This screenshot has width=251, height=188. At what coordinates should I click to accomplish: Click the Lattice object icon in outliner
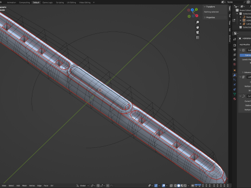[244, 24]
